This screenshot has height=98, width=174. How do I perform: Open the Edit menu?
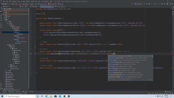[7, 1]
